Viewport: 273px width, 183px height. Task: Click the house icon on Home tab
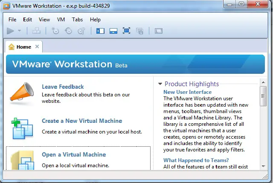(12, 47)
